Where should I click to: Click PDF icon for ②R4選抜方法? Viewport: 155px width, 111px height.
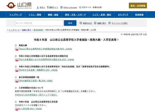[x=17, y=60]
